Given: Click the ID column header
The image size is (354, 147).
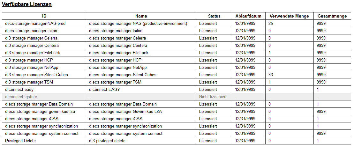Looking at the screenshot, I should [x=44, y=16].
